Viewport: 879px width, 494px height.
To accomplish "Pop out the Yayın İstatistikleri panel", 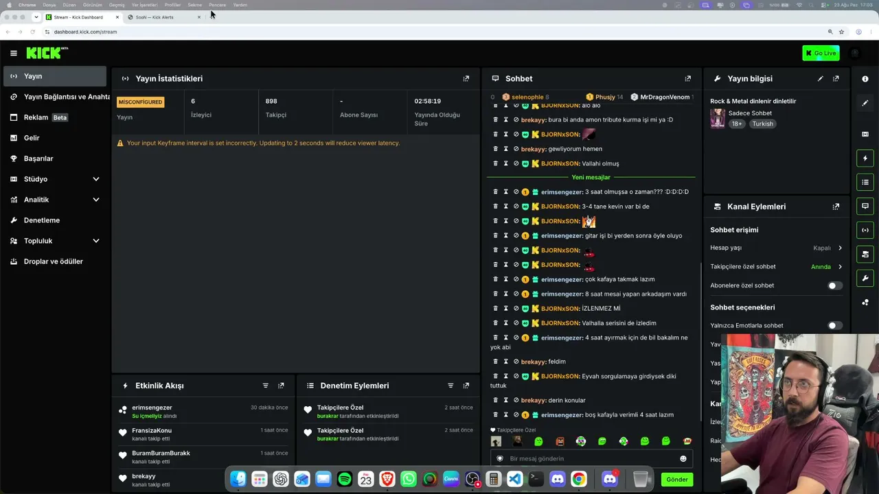I will click(466, 78).
